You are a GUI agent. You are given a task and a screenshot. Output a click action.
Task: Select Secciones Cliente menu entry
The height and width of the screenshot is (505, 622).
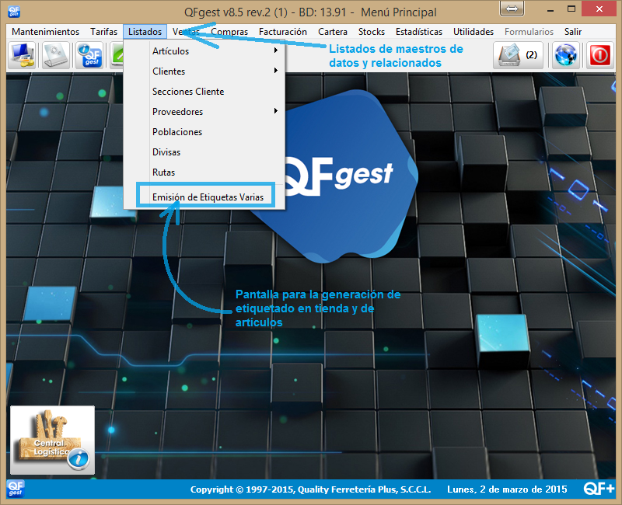204,92
